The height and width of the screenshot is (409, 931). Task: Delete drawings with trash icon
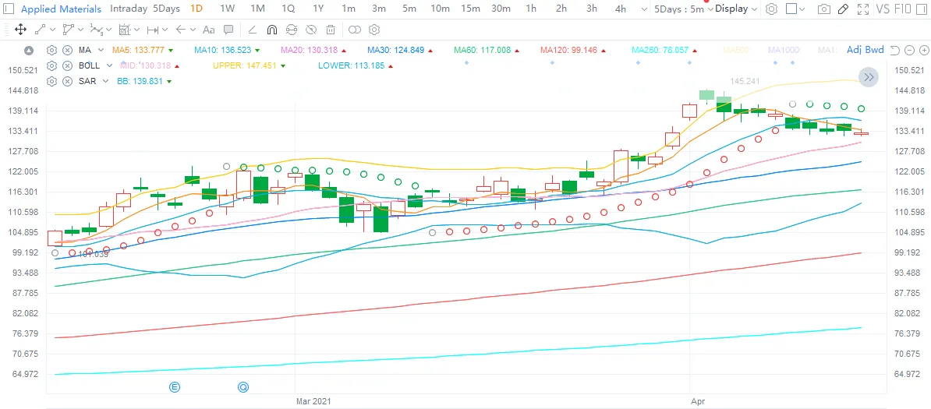[x=331, y=30]
